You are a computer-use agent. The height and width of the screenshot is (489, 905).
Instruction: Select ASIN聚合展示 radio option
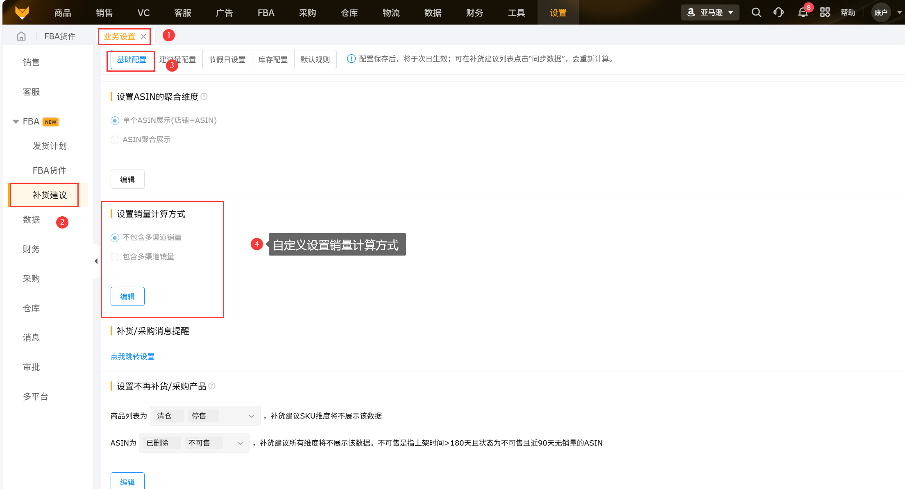tap(115, 140)
